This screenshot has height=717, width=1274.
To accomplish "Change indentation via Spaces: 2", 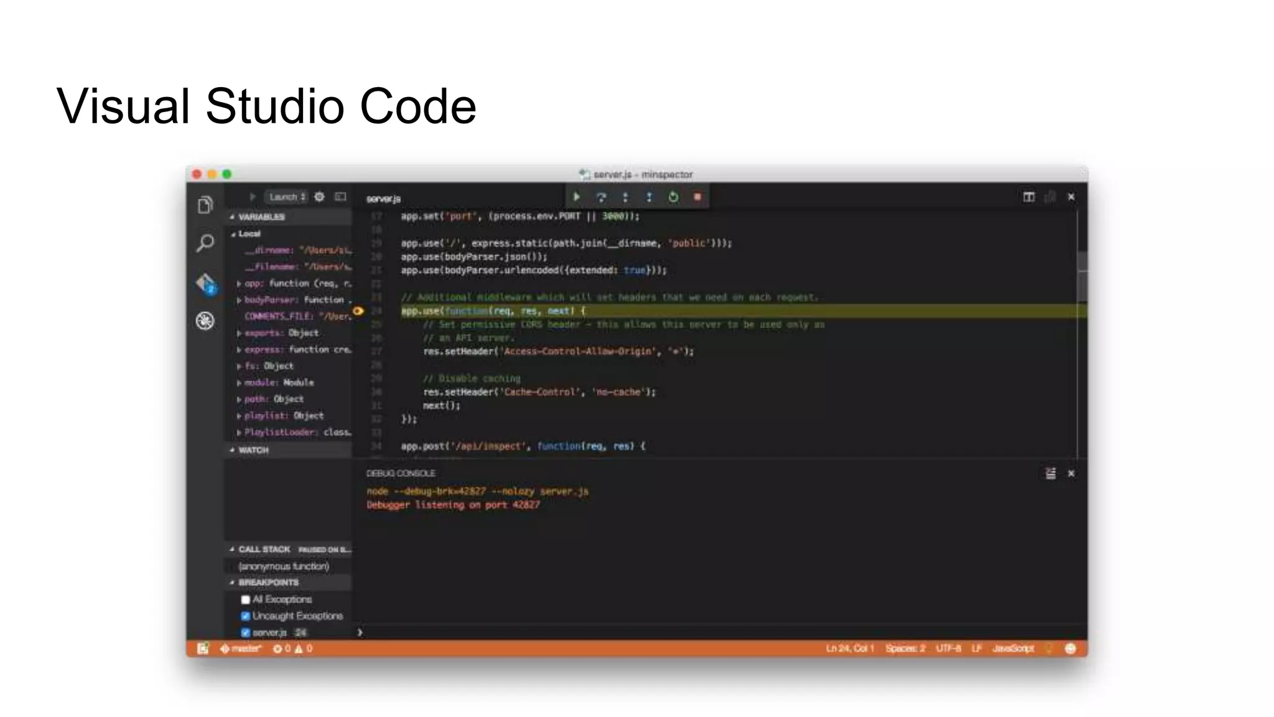I will (x=905, y=649).
